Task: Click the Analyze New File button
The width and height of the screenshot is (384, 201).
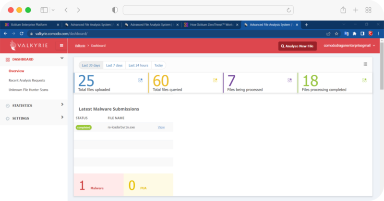Action: coord(298,46)
